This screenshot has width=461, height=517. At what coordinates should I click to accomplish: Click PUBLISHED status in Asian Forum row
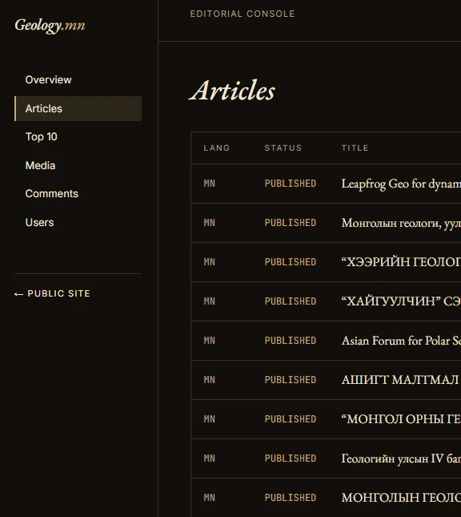290,341
